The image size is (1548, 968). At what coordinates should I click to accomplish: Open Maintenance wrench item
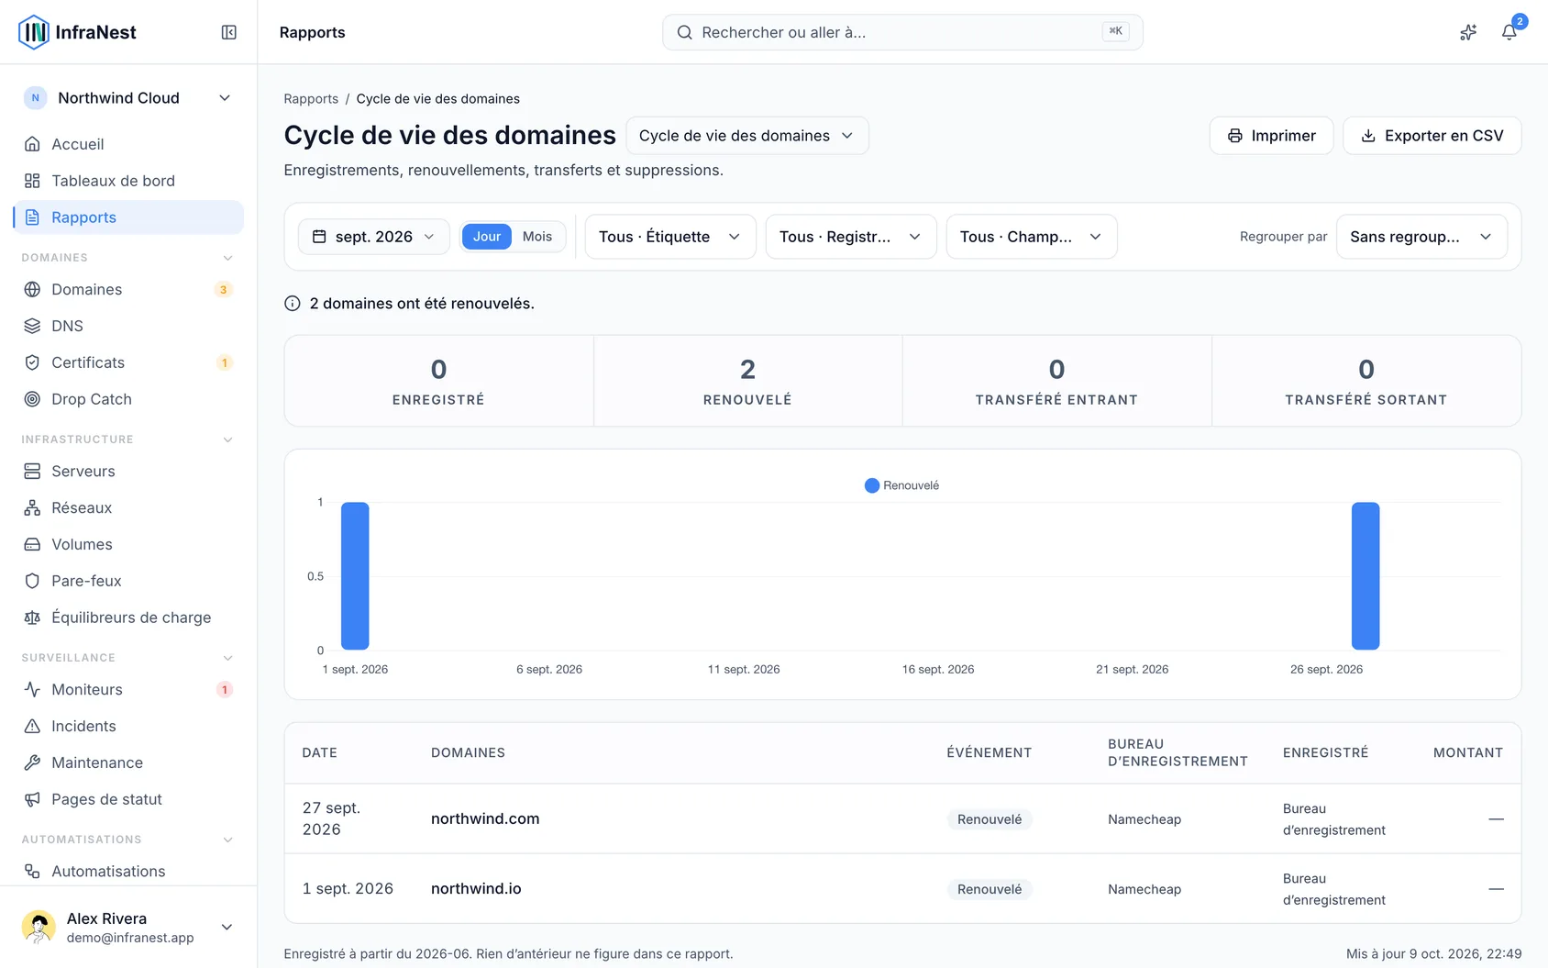tap(128, 762)
